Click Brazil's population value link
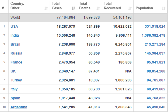168x112 pixels. [x=155, y=44]
